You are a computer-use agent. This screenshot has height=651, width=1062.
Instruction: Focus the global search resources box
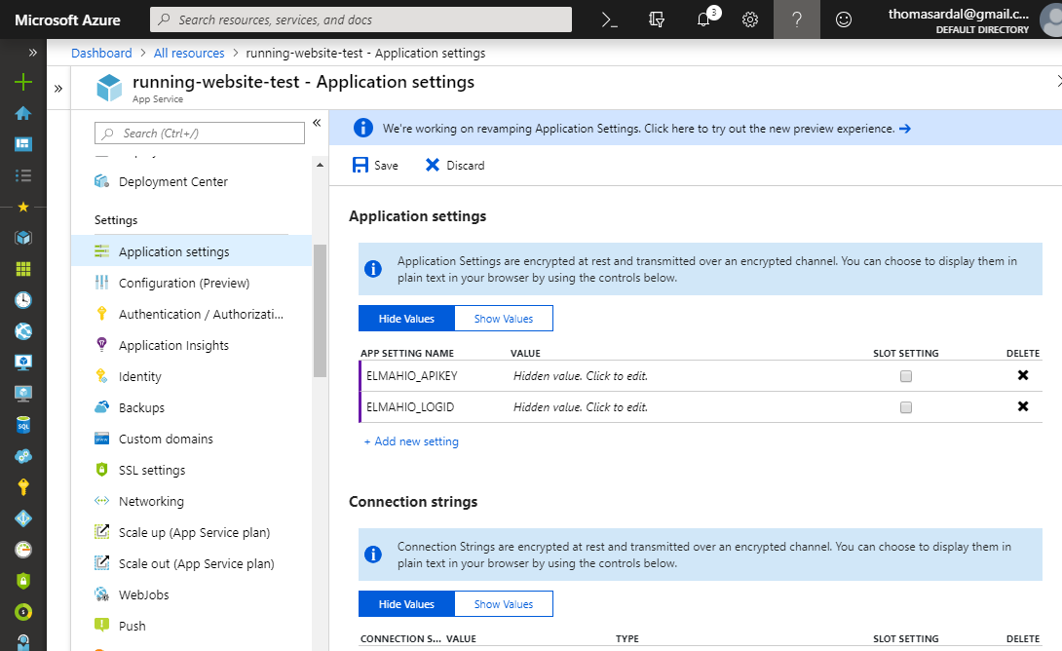[360, 19]
